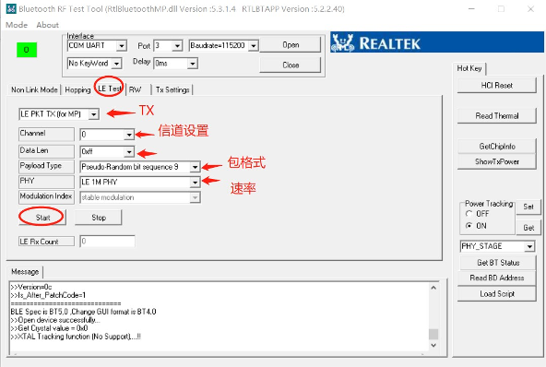Select Power Tracking OFF radio button

coord(469,213)
